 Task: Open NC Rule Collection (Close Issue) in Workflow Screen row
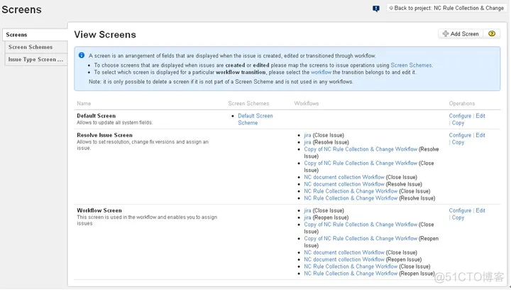[351, 267]
